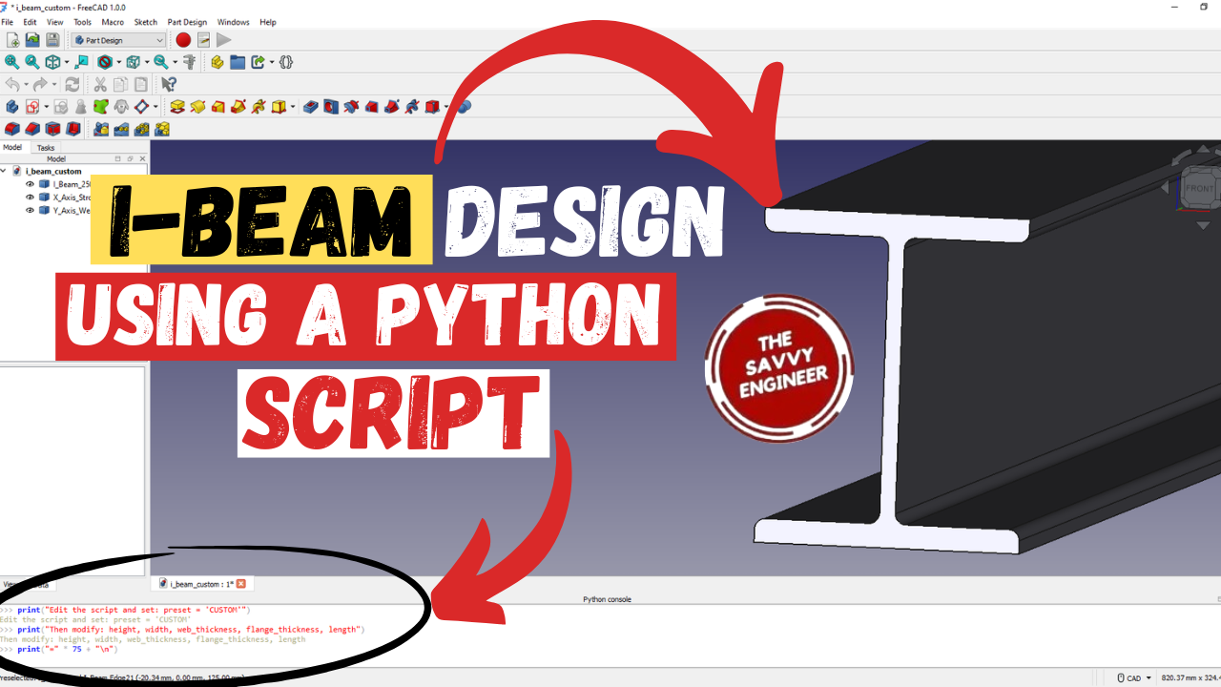Click the Execute macro play icon
1221x687 pixels.
point(223,40)
